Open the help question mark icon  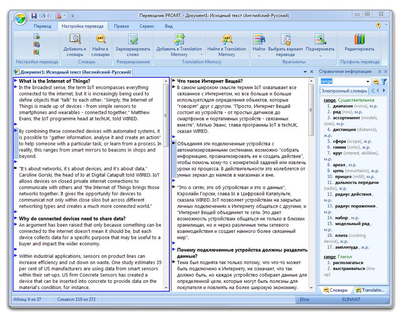[x=379, y=25]
